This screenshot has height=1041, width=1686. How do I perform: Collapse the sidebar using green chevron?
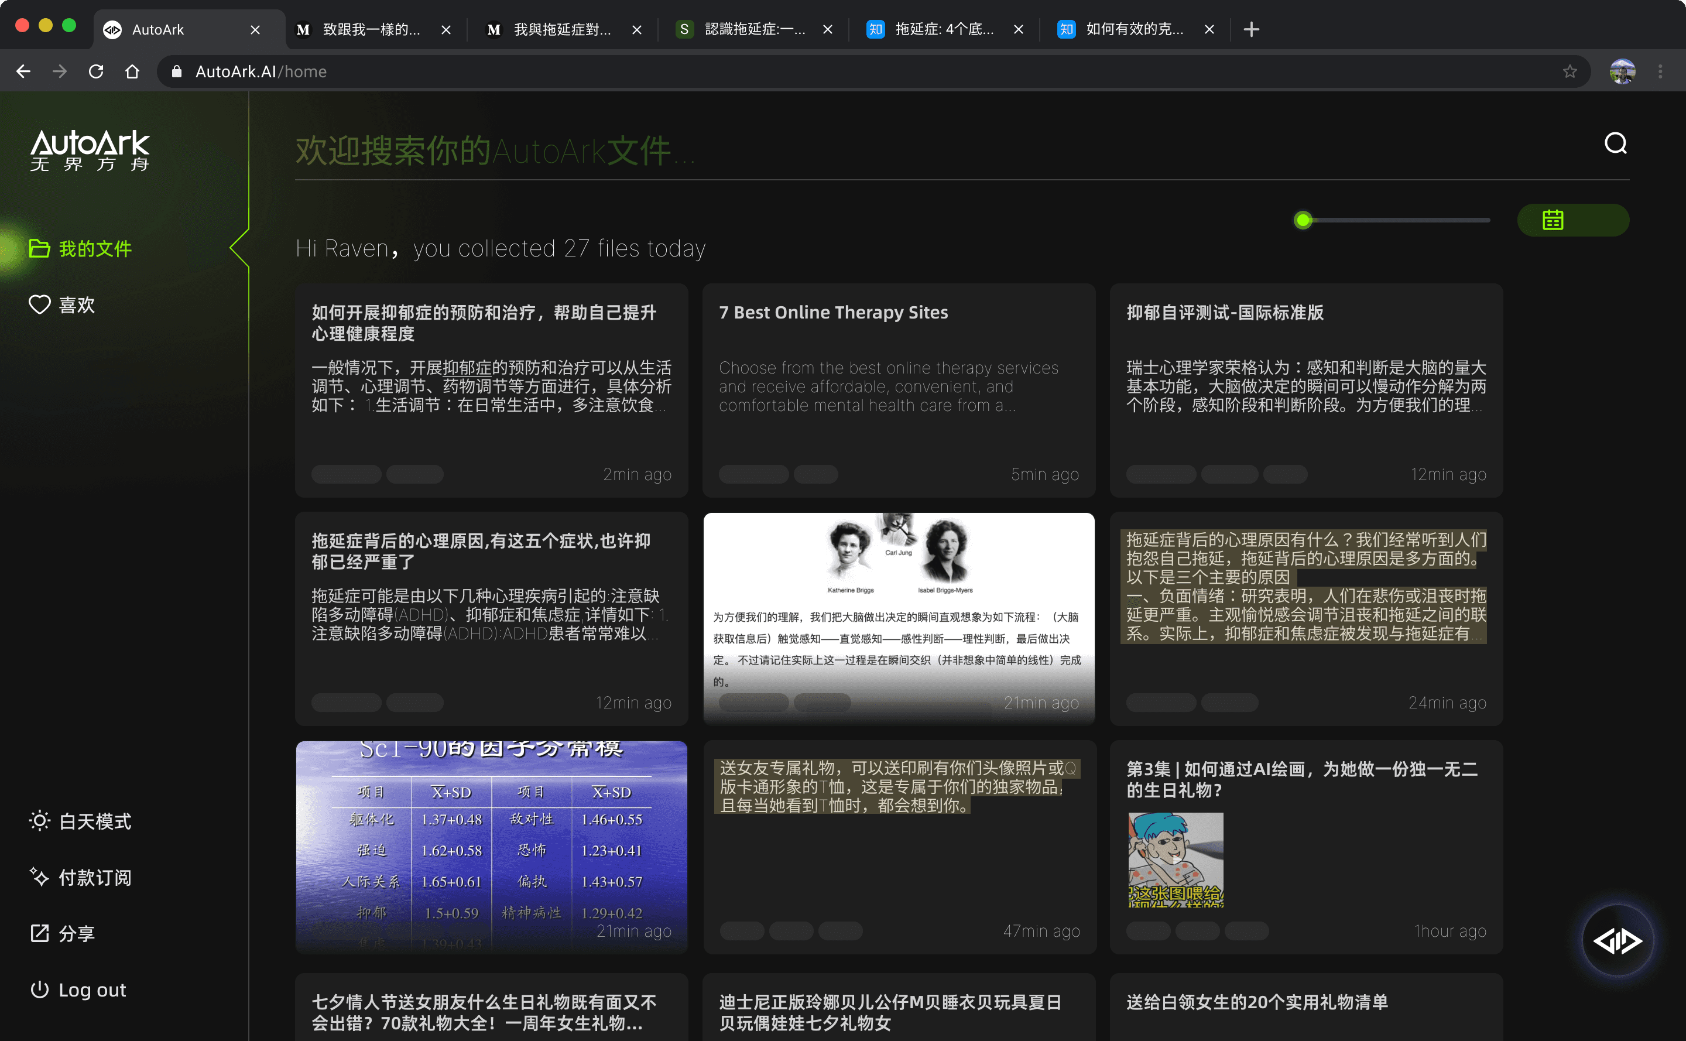[239, 248]
